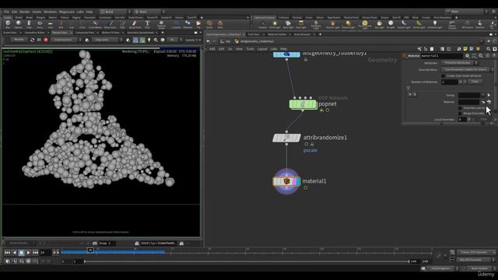Screen dimensions: 498x280
Task: Open the Main radial menu dropdown
Action: click(149, 12)
